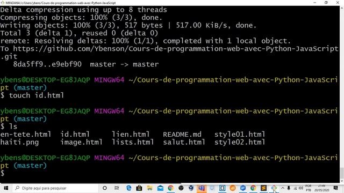The height and width of the screenshot is (193, 344).
Task: Click 'style02.html' in the ls output
Action: click(240, 142)
